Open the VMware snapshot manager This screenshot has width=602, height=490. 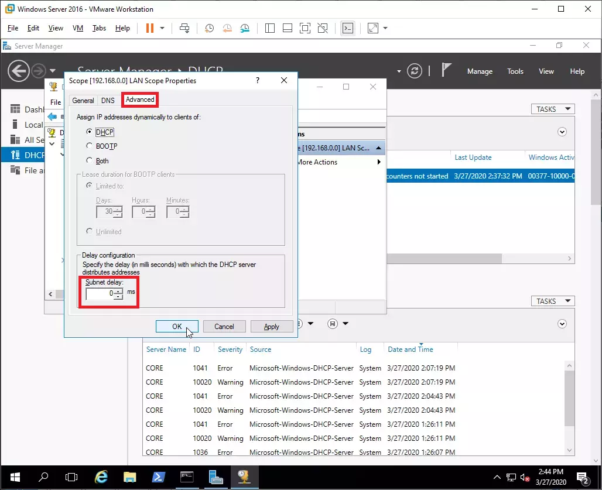[245, 28]
